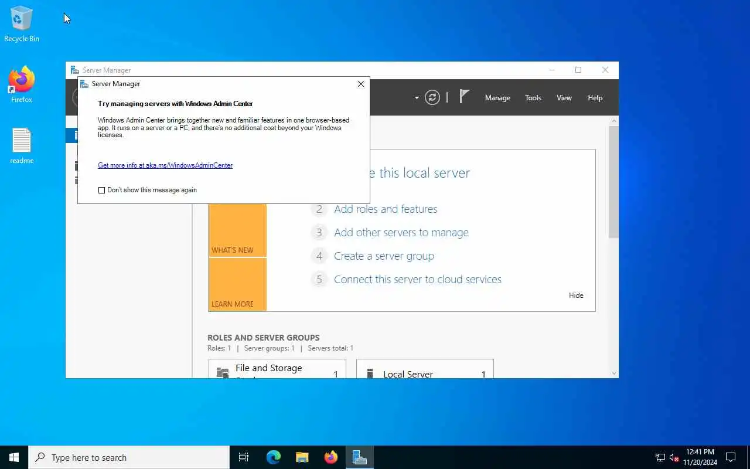Click Server Manager taskbar icon

click(359, 457)
